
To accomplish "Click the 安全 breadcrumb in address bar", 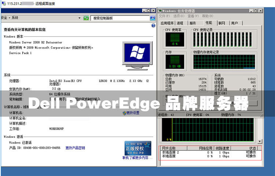I will click(4, 18).
